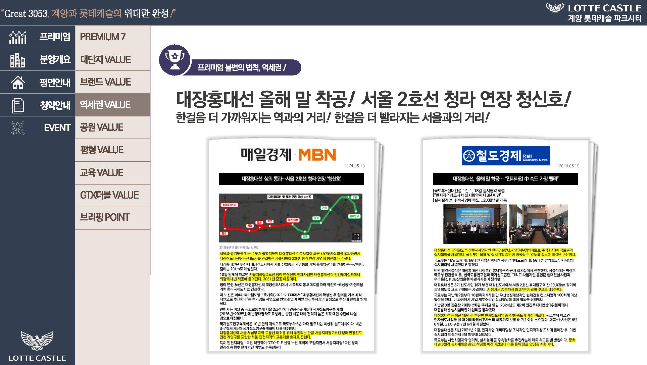Select 교육 VALUE submenu item
The image size is (647, 365).
[x=113, y=173]
